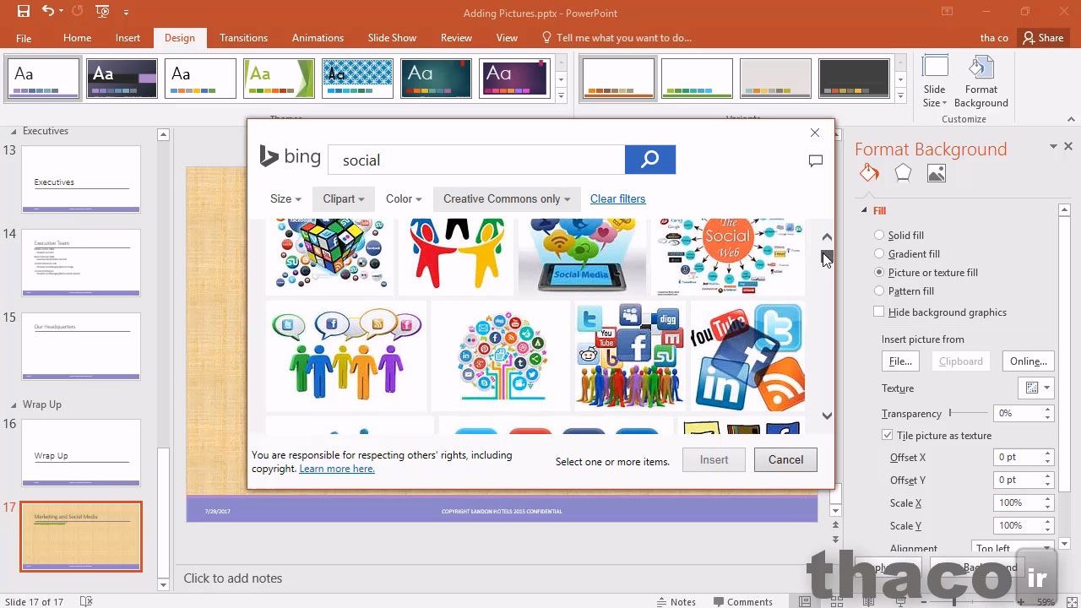Image resolution: width=1081 pixels, height=608 pixels.
Task: Expand the Themes gallery More arrow
Action: tap(561, 96)
